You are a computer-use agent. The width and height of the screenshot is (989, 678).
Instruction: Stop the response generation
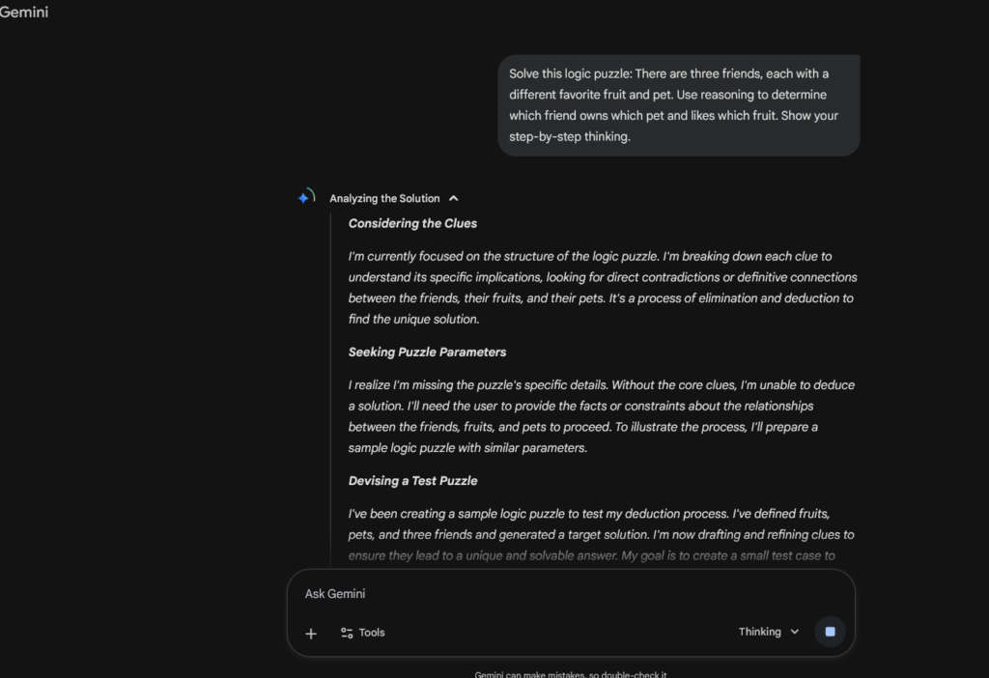(x=830, y=632)
